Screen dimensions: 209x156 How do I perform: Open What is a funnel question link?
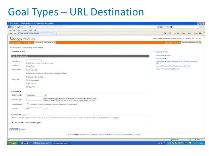pos(162,58)
